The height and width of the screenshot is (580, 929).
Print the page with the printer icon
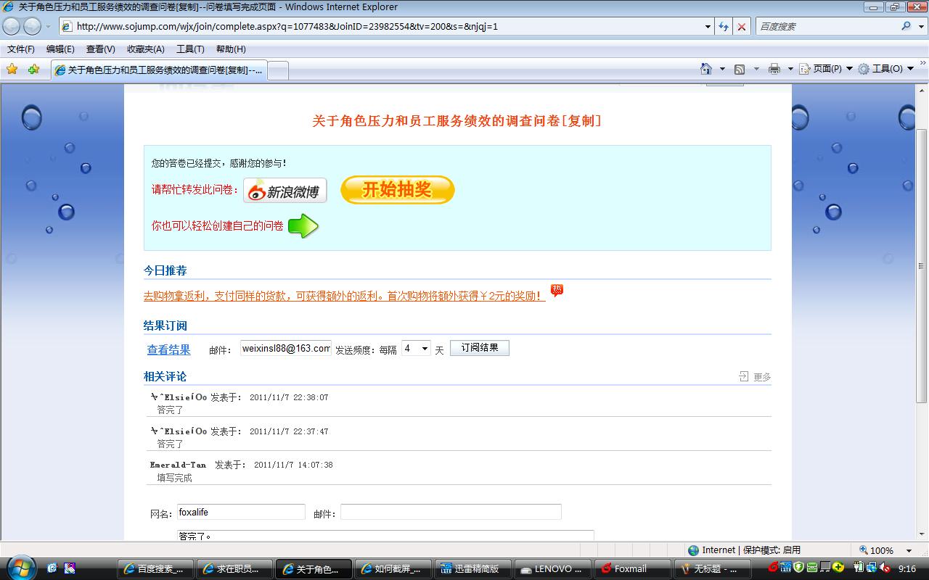[774, 69]
